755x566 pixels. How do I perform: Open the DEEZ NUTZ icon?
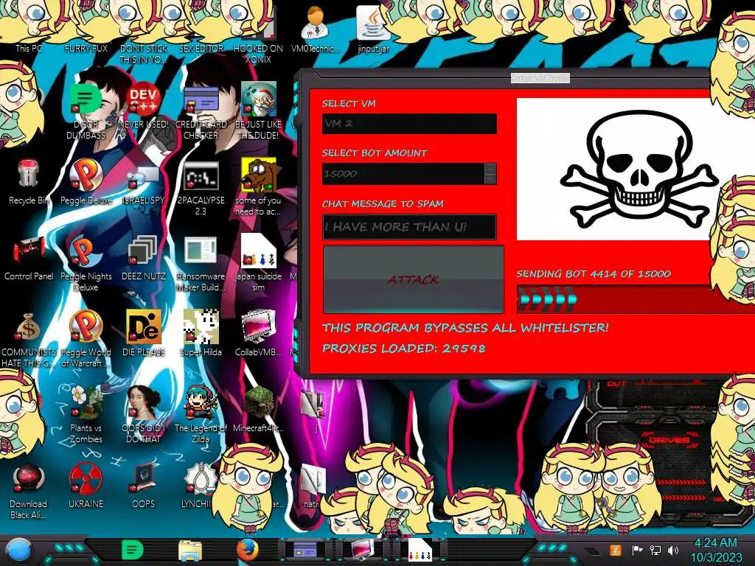pyautogui.click(x=144, y=258)
